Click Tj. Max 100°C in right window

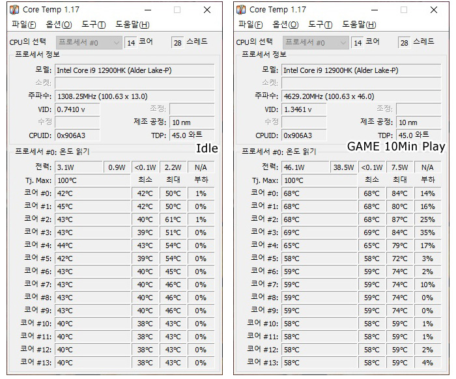[319, 180]
